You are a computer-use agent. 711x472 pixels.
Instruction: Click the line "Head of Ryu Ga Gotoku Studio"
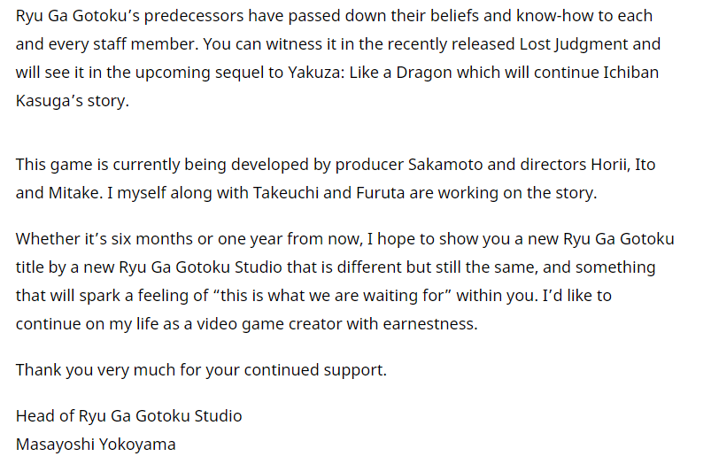[128, 416]
